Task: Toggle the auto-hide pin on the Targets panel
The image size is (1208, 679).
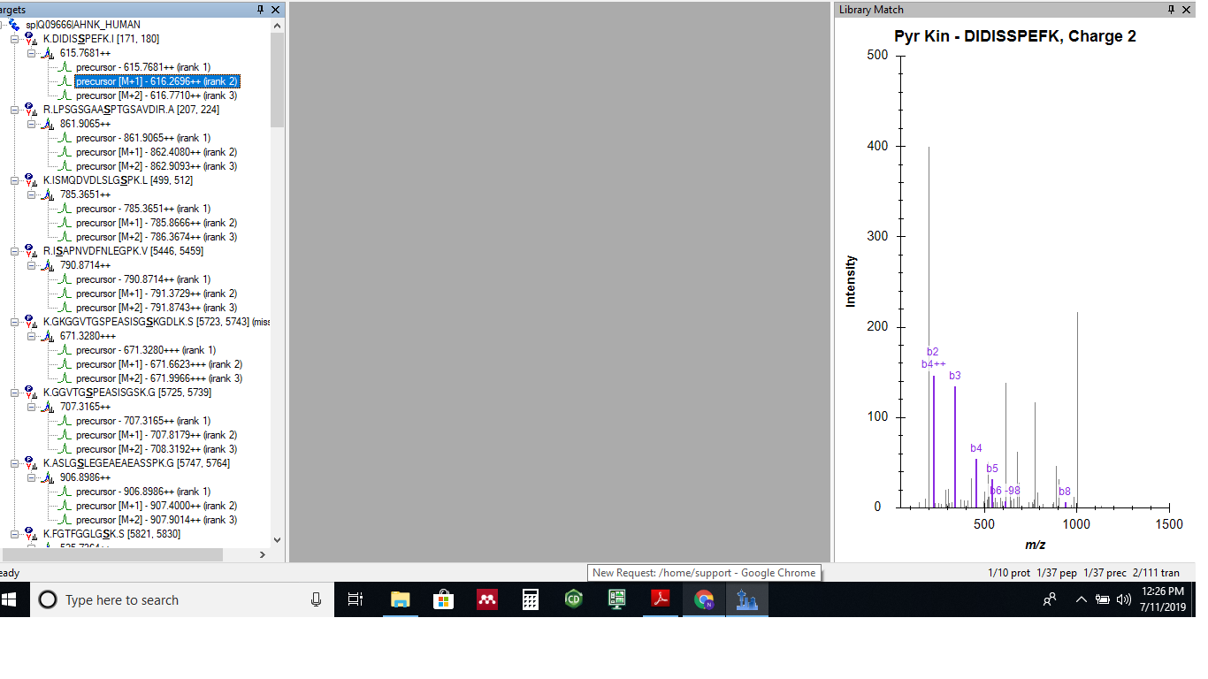Action: coord(260,10)
